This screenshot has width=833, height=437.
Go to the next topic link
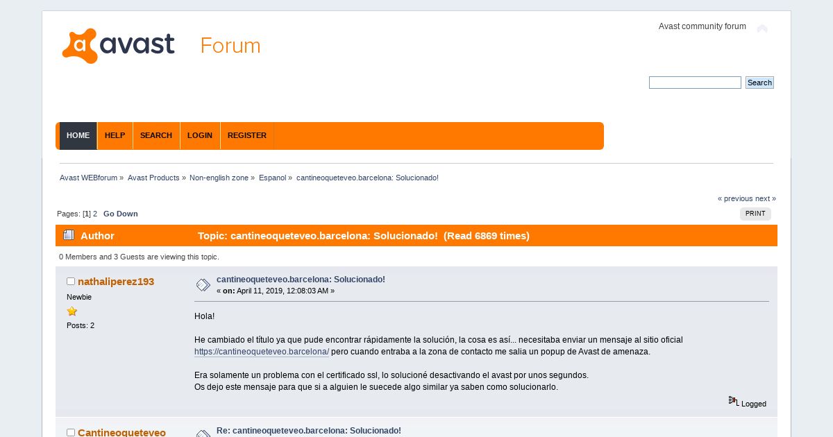click(x=766, y=198)
